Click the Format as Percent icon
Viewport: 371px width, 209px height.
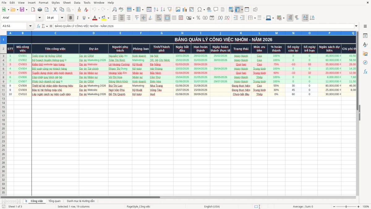click(198, 18)
